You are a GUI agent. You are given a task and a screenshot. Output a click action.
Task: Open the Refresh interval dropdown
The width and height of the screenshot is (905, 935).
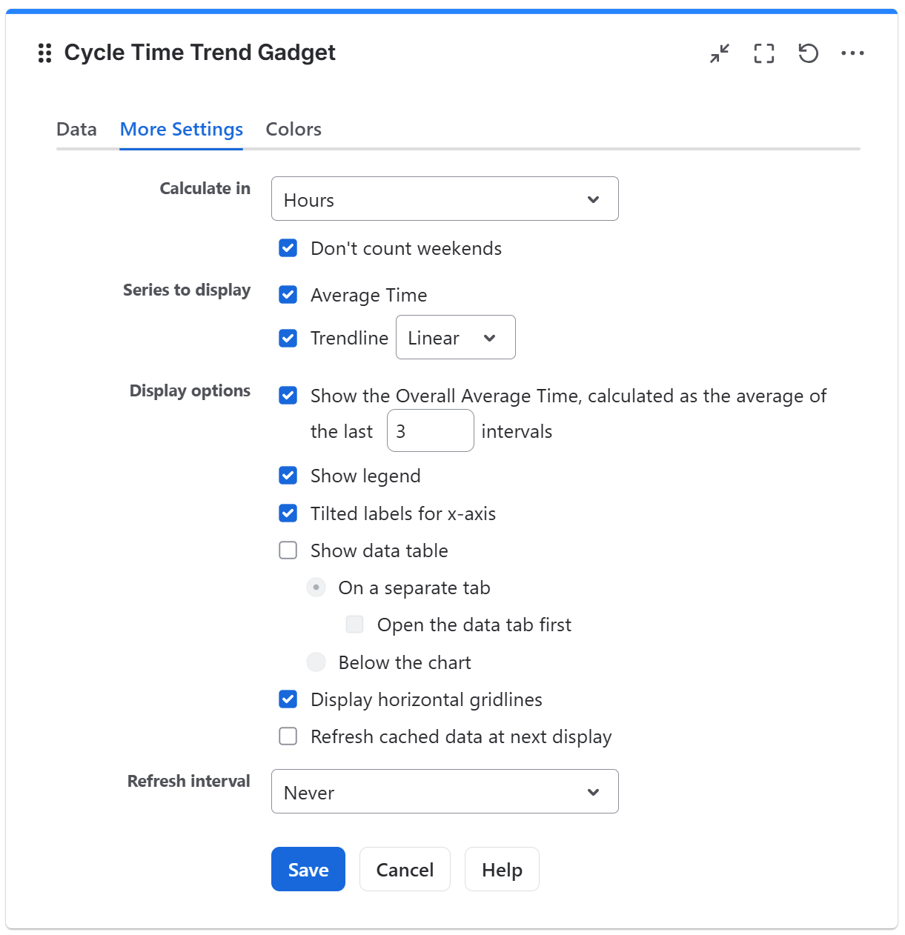pos(445,791)
